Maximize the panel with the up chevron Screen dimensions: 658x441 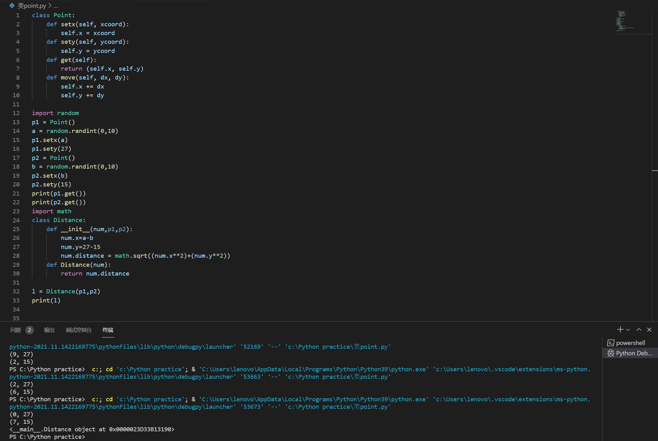click(x=639, y=330)
